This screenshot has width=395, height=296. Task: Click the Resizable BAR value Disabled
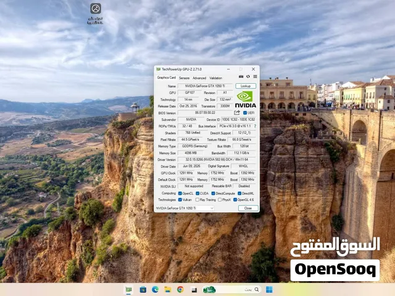244,186
